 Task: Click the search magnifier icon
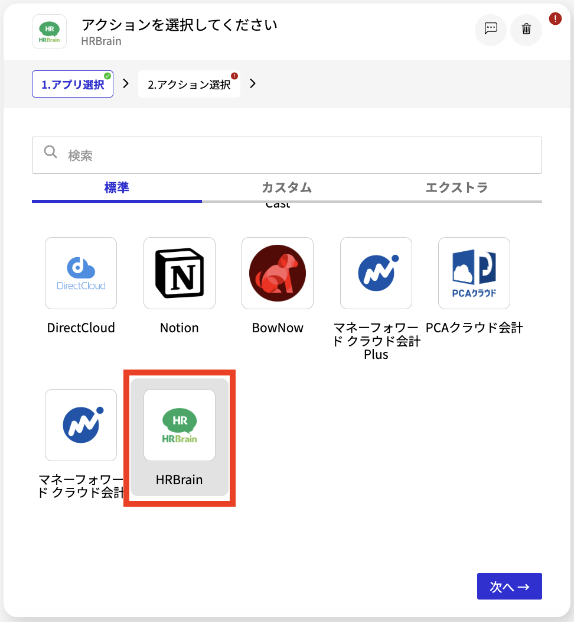pos(50,152)
